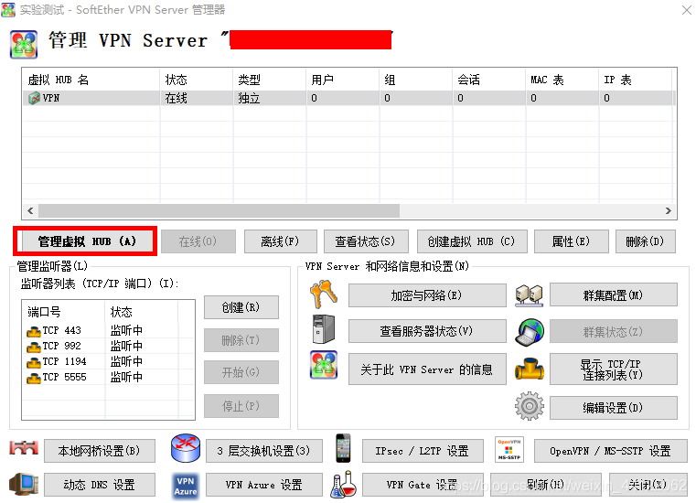The height and width of the screenshot is (503, 696).
Task: Click the TCP 992 listener icon
Action: pyautogui.click(x=34, y=347)
